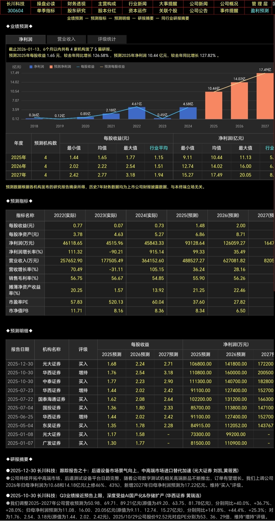Click stock code 300604
This screenshot has width=275, height=521.
tap(15, 11)
